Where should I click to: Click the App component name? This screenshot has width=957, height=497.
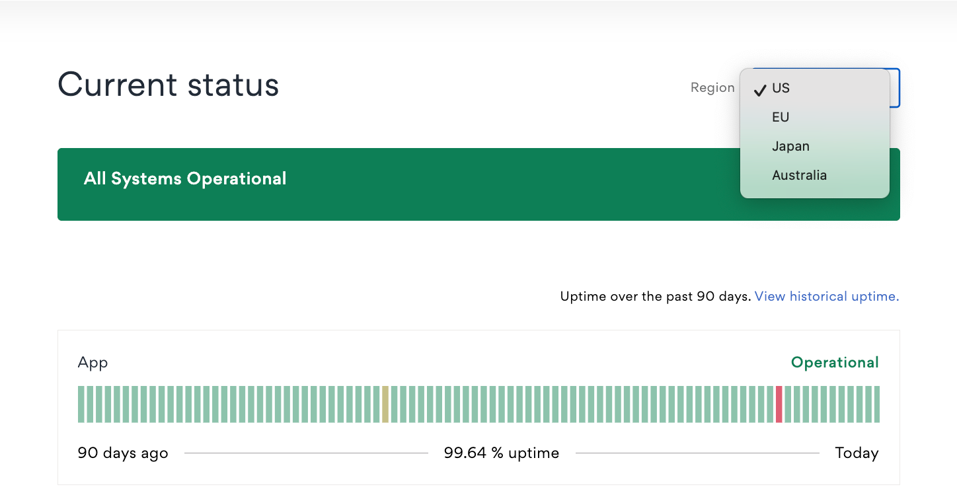click(93, 362)
